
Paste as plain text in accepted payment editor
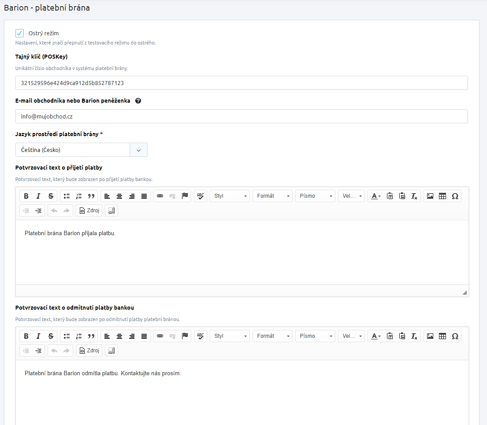(x=390, y=196)
